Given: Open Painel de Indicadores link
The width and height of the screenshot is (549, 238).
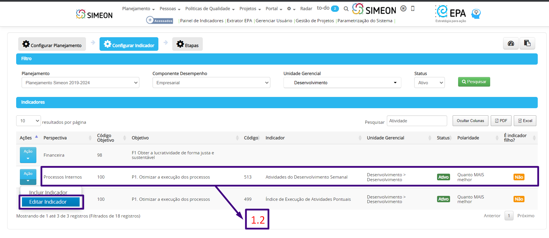Looking at the screenshot, I should 202,21.
